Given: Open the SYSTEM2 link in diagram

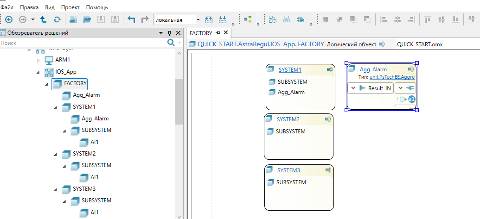Looking at the screenshot, I should (288, 119).
